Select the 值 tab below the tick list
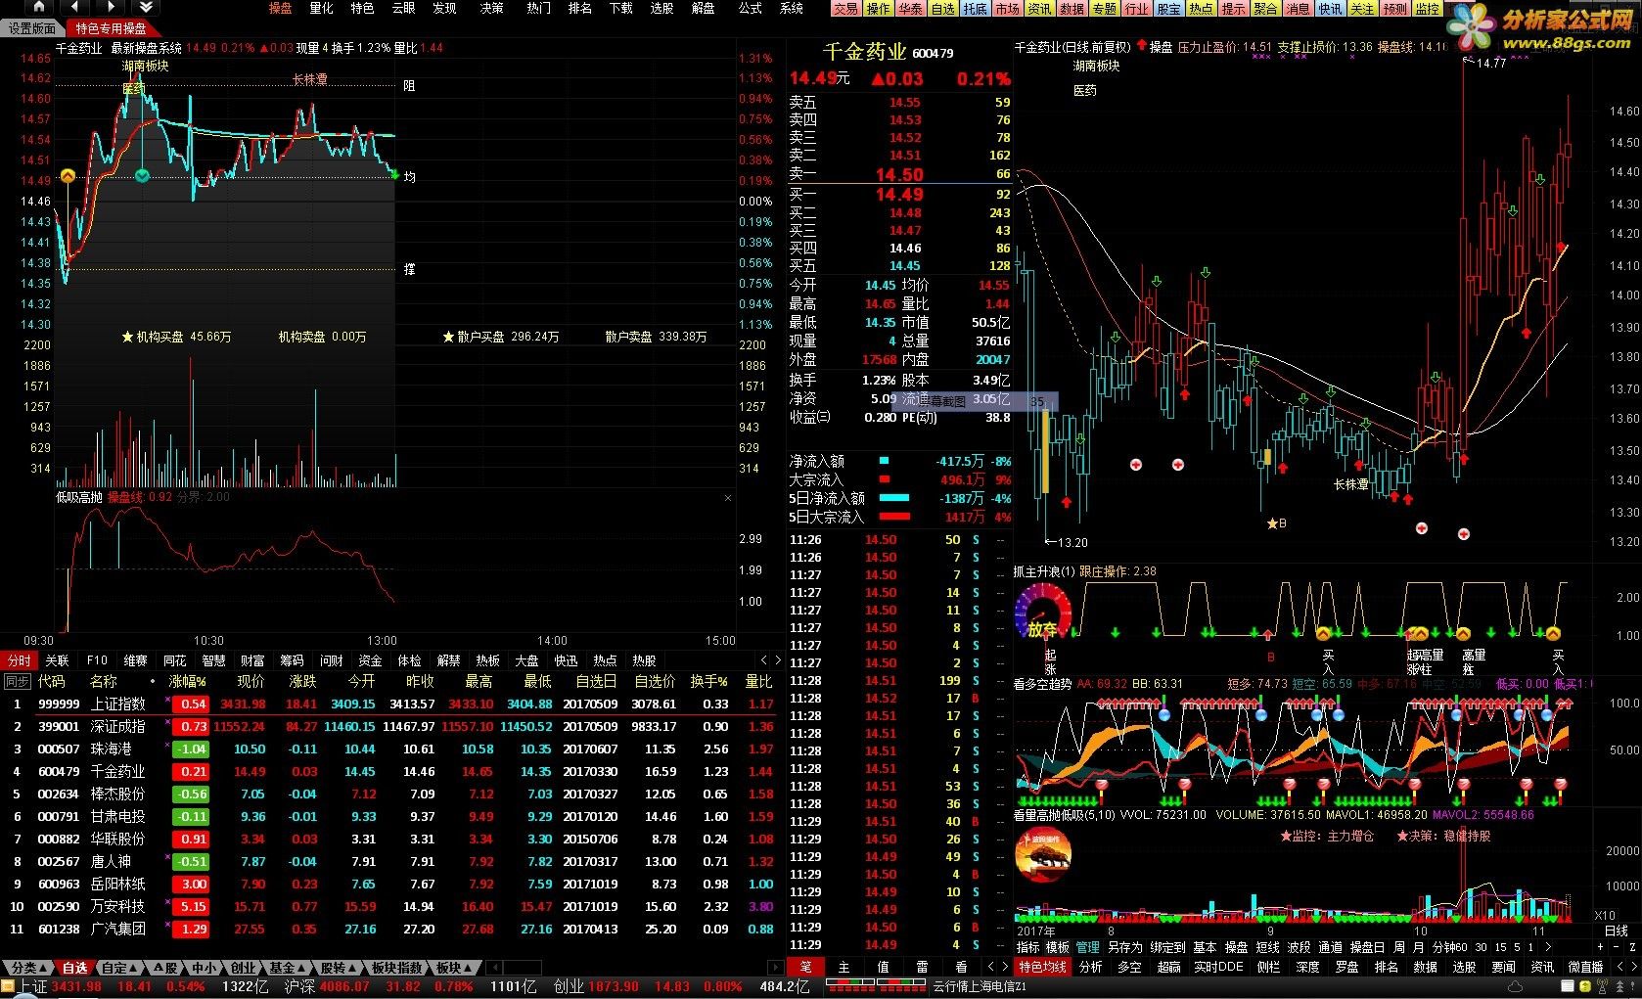Image resolution: width=1642 pixels, height=999 pixels. 883,967
